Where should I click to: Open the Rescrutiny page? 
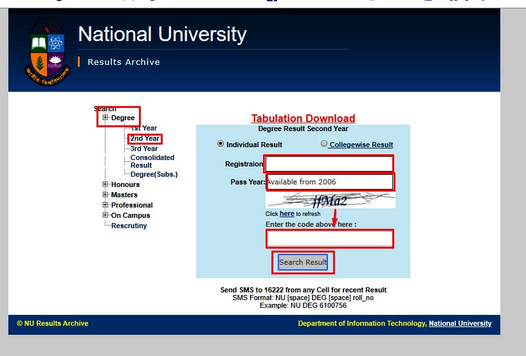[129, 226]
